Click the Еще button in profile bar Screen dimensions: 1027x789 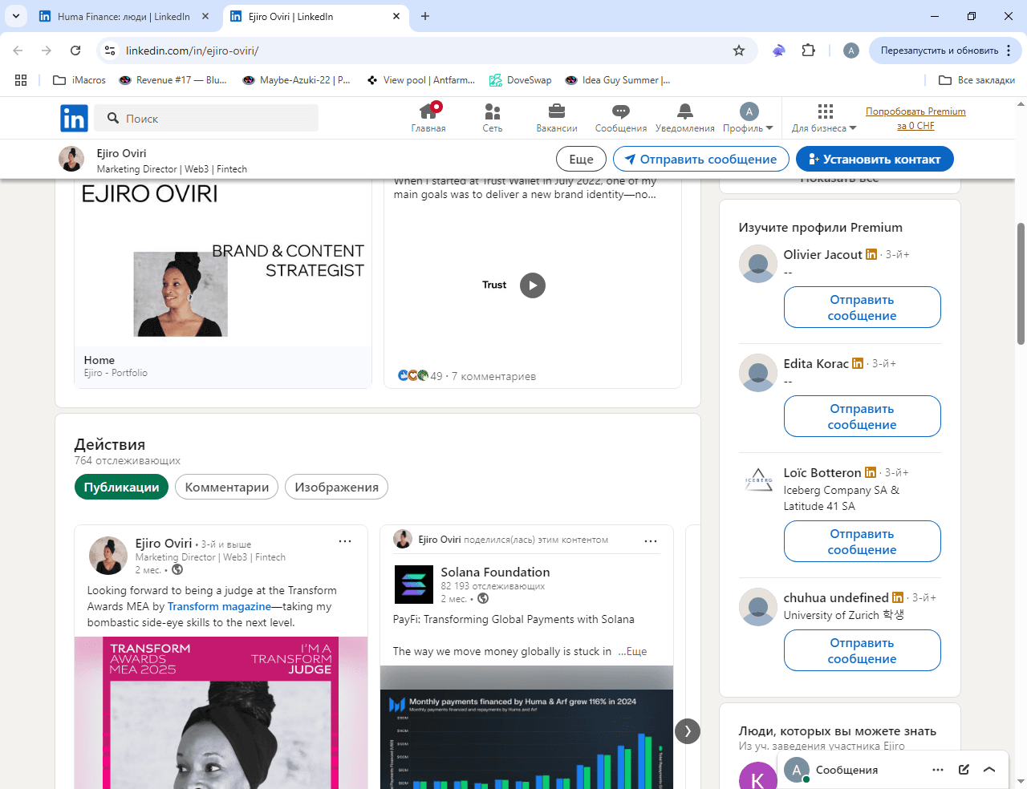581,159
